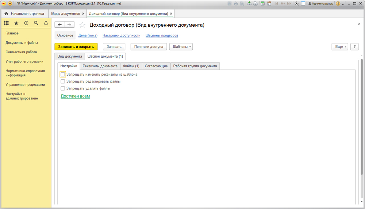Check 'Запрещать редактировать файлы'
The image size is (365, 209).
click(63, 81)
